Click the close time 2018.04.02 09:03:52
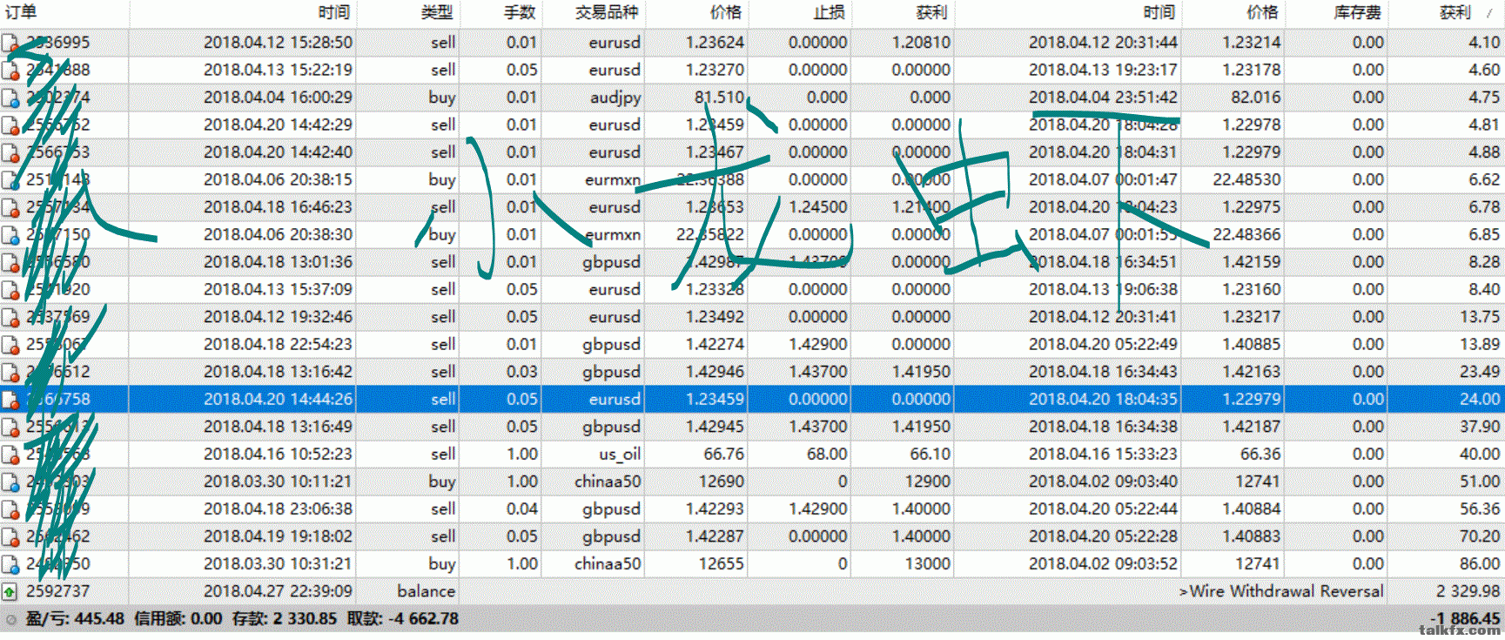Image resolution: width=1505 pixels, height=640 pixels. click(1103, 563)
